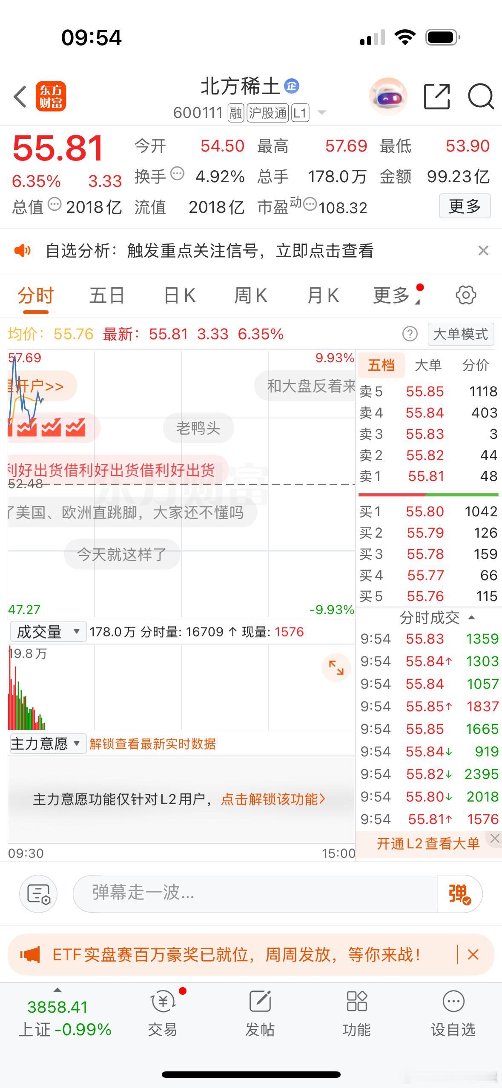The height and width of the screenshot is (1088, 502).
Task: Expand volume chart with the fullscreen arrows icon
Action: 336,667
